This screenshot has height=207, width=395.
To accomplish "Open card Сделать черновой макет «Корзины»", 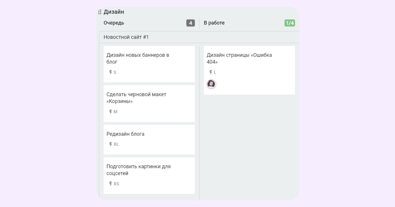I will point(136,98).
